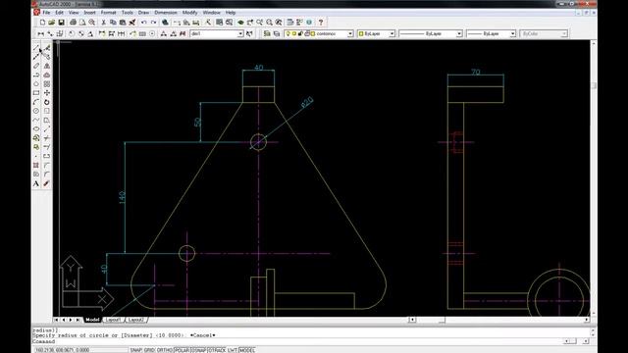Toggle the layer on/off lightbulb icon
628x353 pixels.
coord(288,33)
